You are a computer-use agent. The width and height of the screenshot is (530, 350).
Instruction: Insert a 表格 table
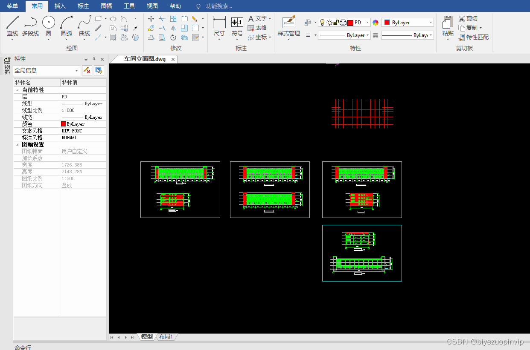(x=258, y=28)
